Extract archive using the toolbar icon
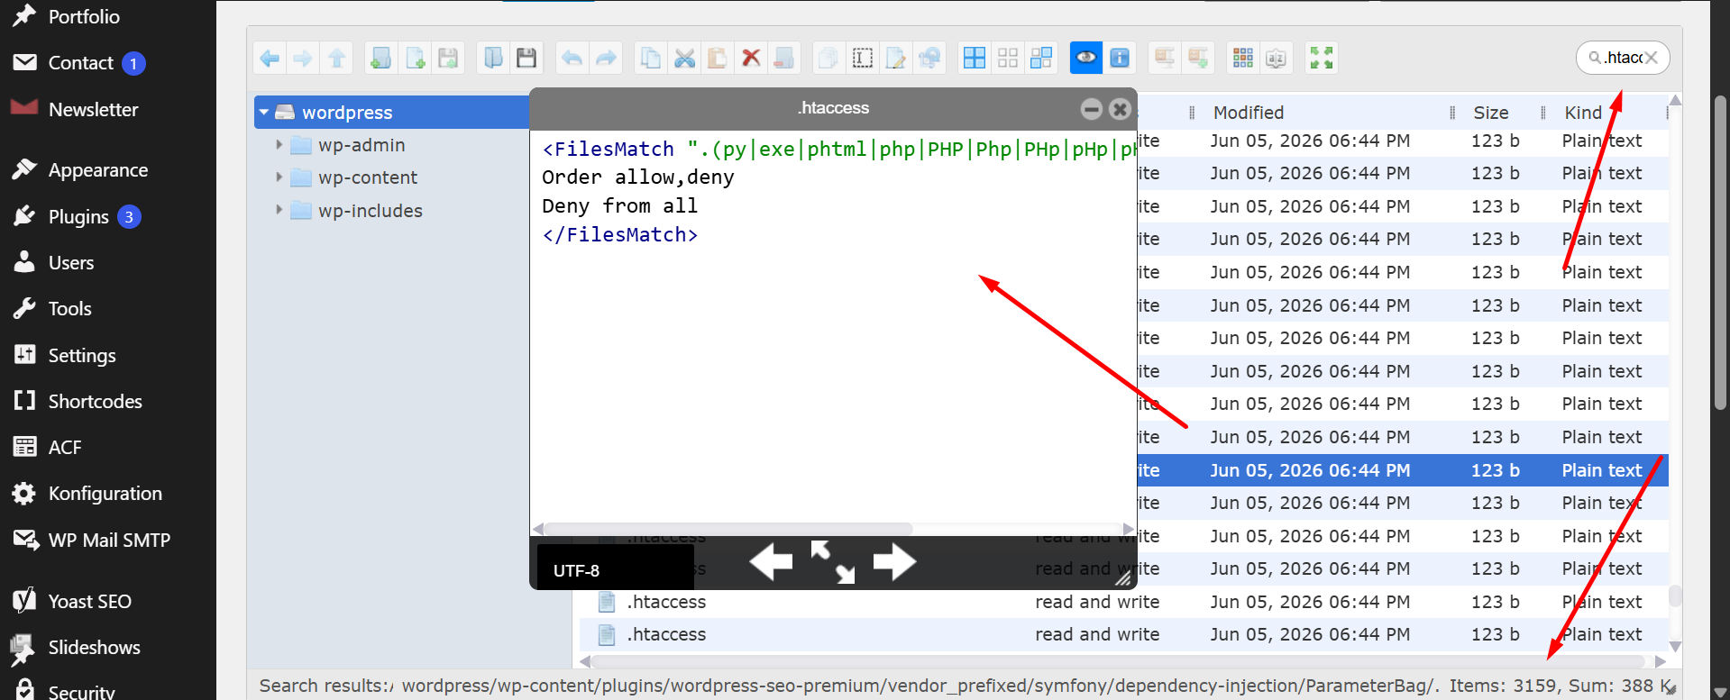 (1165, 59)
